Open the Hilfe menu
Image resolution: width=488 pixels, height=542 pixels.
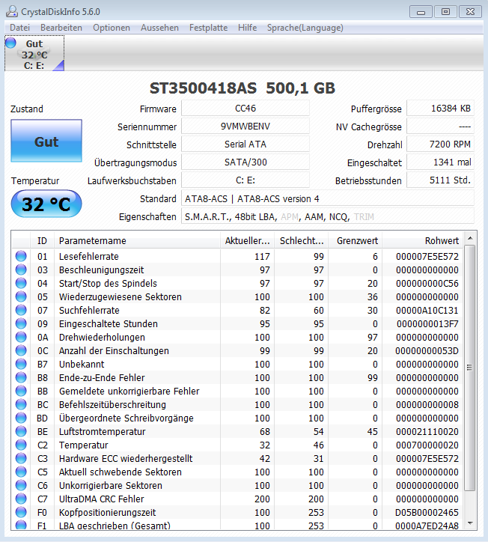(x=248, y=28)
